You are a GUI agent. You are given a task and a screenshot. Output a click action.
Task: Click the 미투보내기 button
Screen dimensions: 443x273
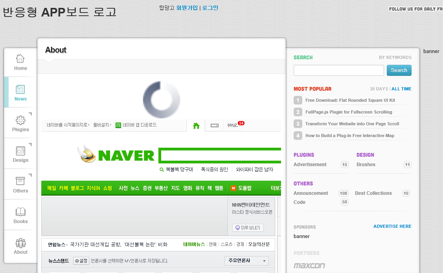pyautogui.click(x=248, y=228)
